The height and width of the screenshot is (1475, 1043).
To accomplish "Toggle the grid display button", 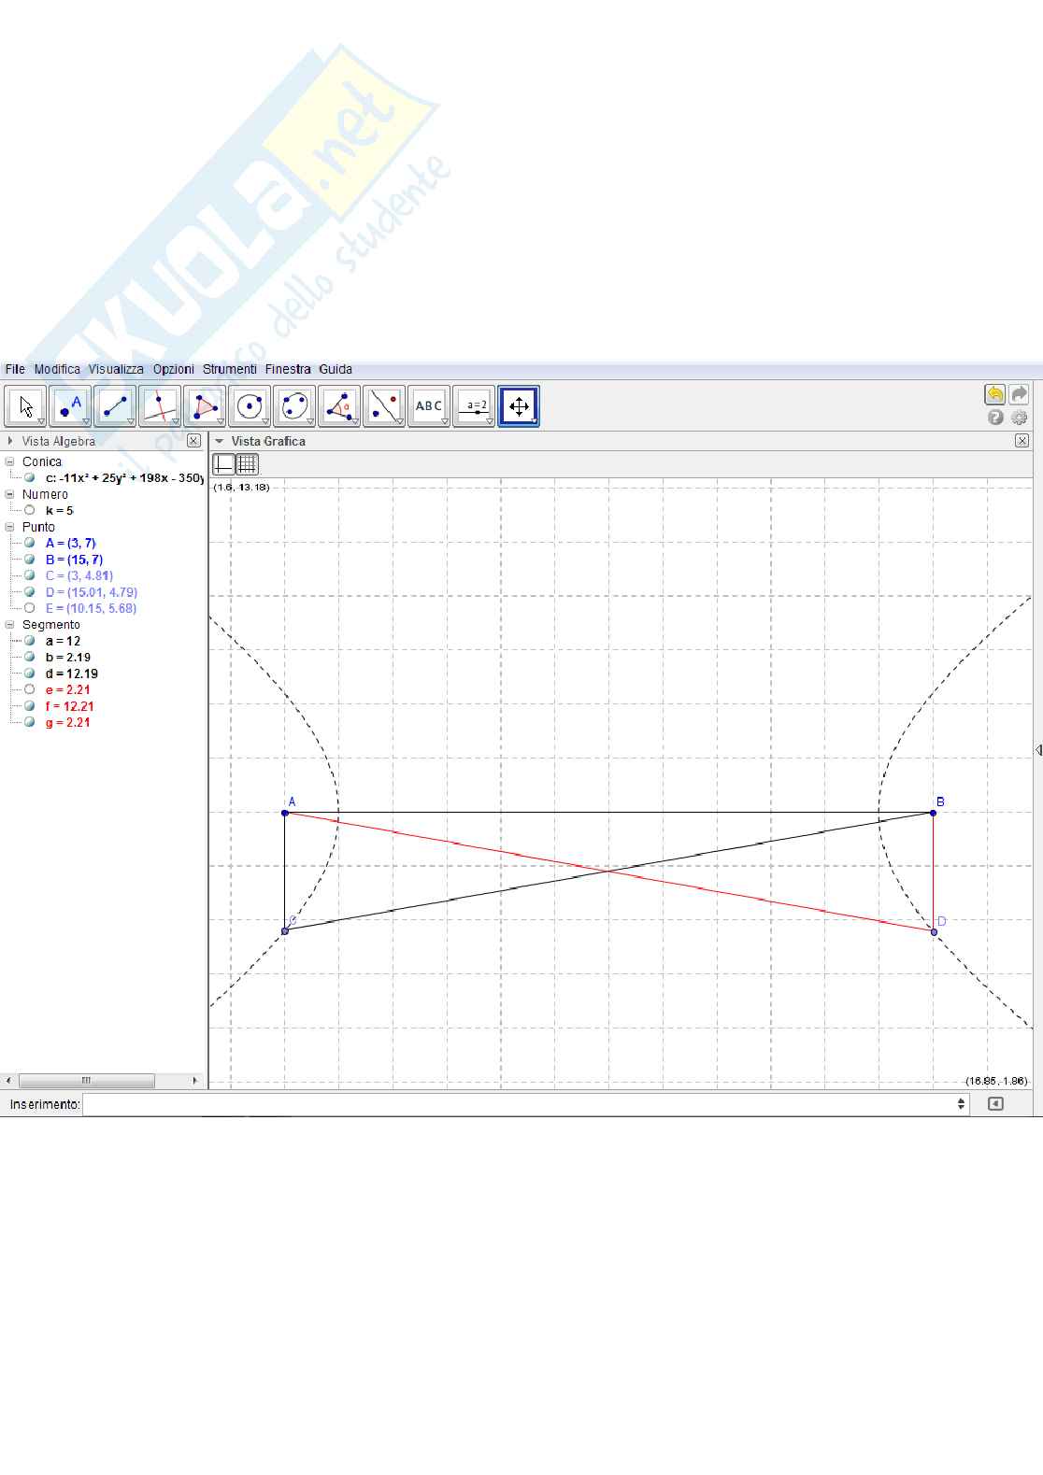I will pos(247,463).
